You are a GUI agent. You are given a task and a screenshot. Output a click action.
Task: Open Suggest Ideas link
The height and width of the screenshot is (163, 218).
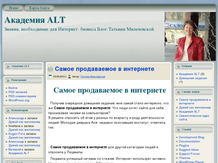189,150
